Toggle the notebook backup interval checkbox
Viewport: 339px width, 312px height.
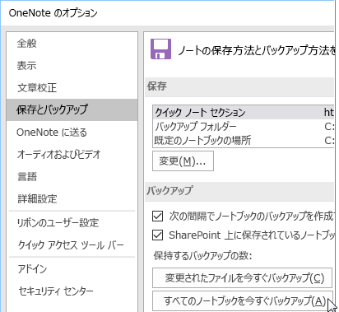[157, 217]
